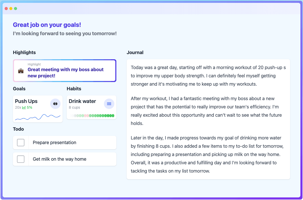Click the dumbbell icon on Push Ups card

coord(55,104)
